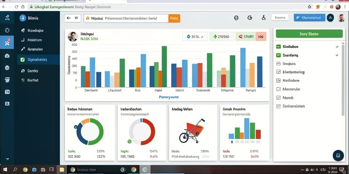The width and height of the screenshot is (349, 174).
Task: Toggle the Nomdi checkbox
Action: [x=278, y=98]
